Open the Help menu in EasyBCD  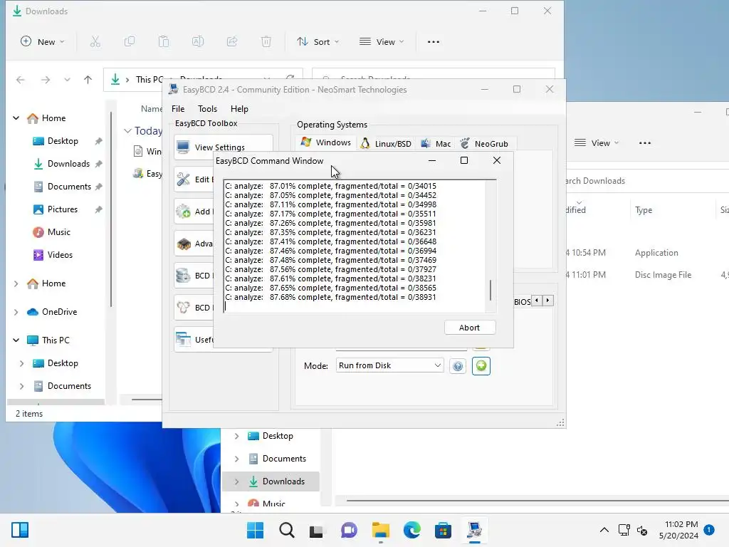(x=239, y=109)
